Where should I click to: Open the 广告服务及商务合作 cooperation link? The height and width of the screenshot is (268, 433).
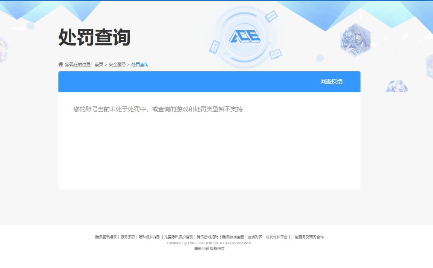(x=308, y=237)
